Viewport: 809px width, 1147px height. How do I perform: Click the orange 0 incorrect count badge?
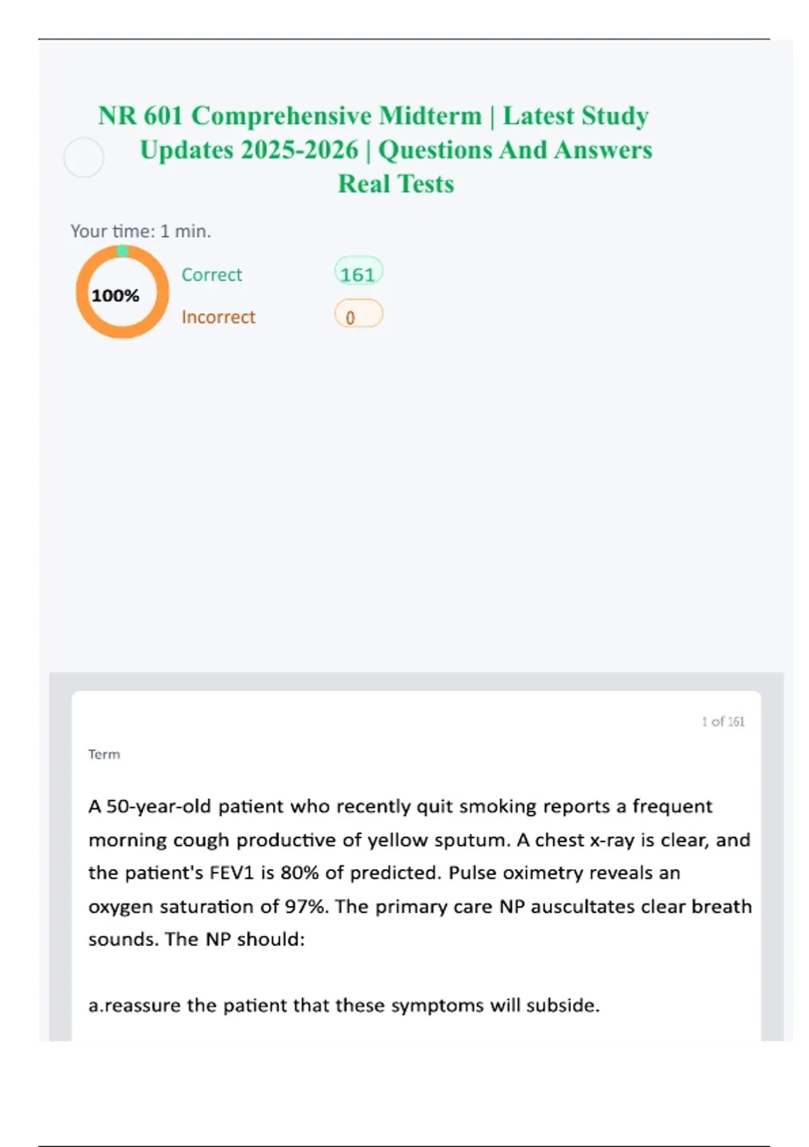tap(358, 315)
